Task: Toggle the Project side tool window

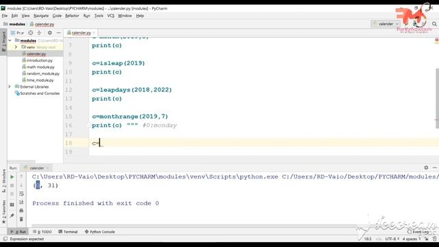Action: tap(3, 41)
